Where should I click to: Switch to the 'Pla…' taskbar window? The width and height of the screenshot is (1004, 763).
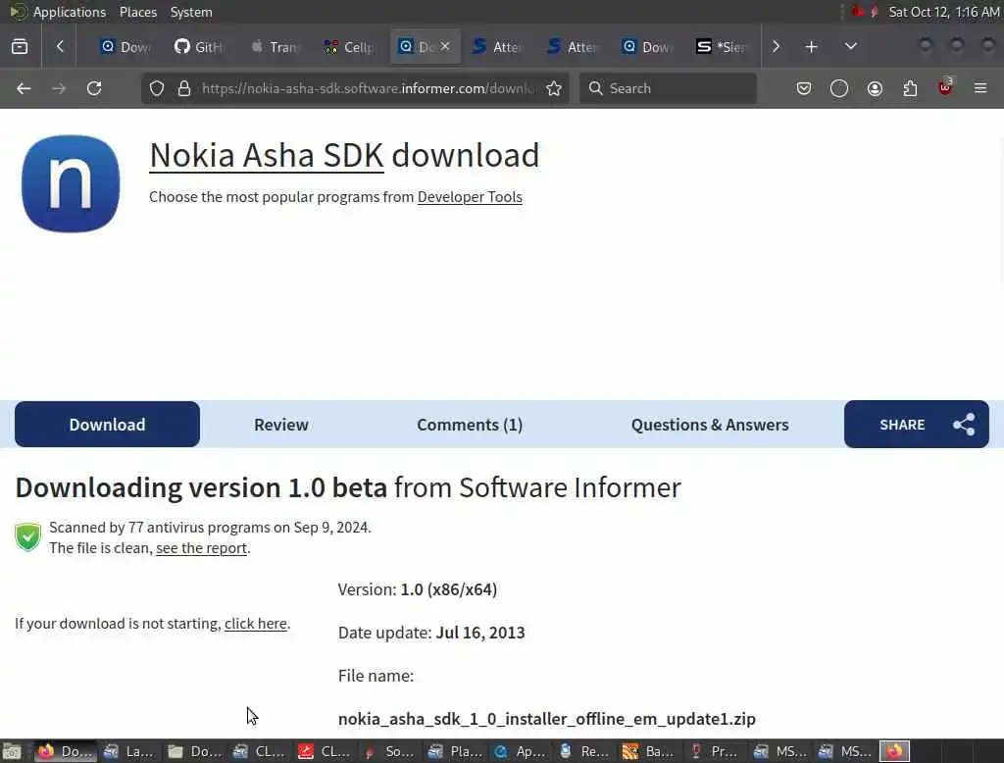click(x=454, y=751)
